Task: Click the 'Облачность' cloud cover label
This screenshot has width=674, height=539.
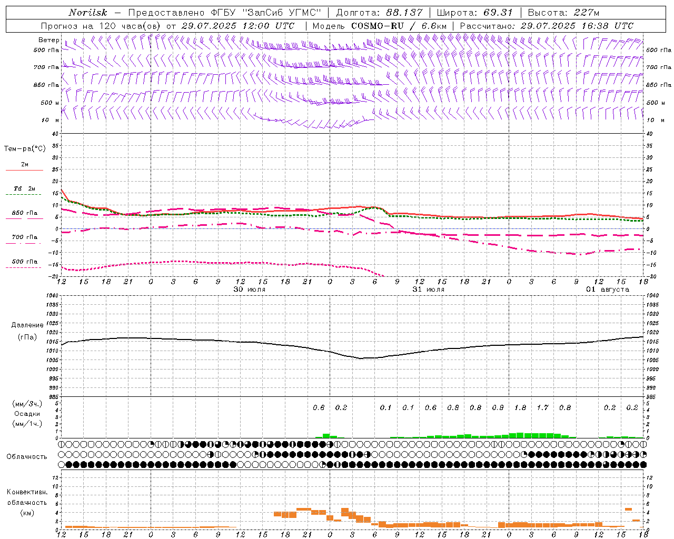Action: coord(27,457)
